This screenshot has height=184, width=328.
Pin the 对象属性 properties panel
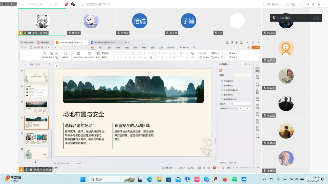245,64
